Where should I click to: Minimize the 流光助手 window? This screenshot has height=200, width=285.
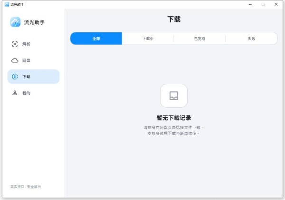[x=250, y=4]
